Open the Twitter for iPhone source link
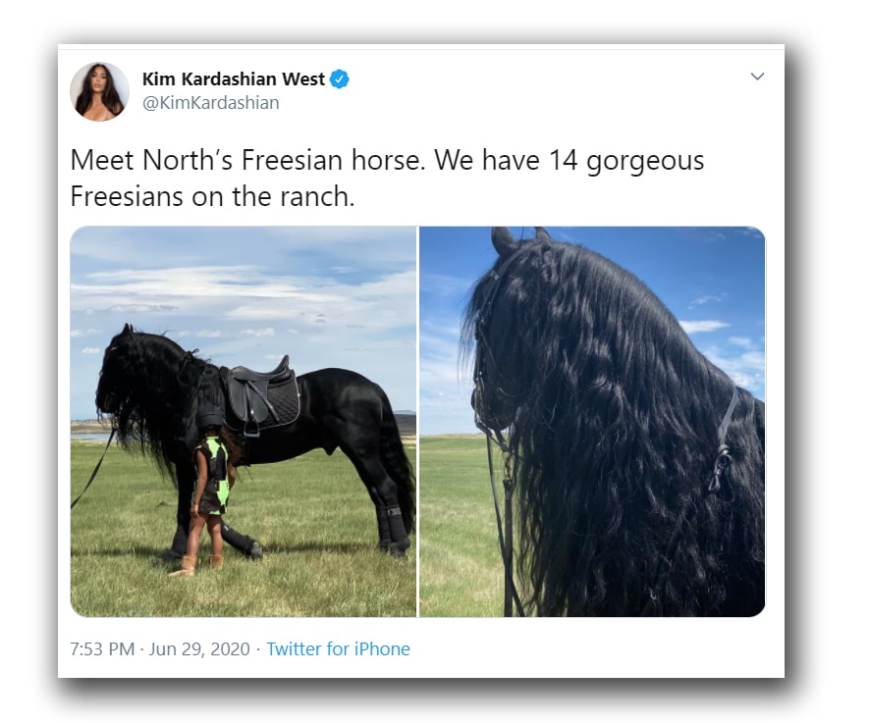 click(339, 648)
